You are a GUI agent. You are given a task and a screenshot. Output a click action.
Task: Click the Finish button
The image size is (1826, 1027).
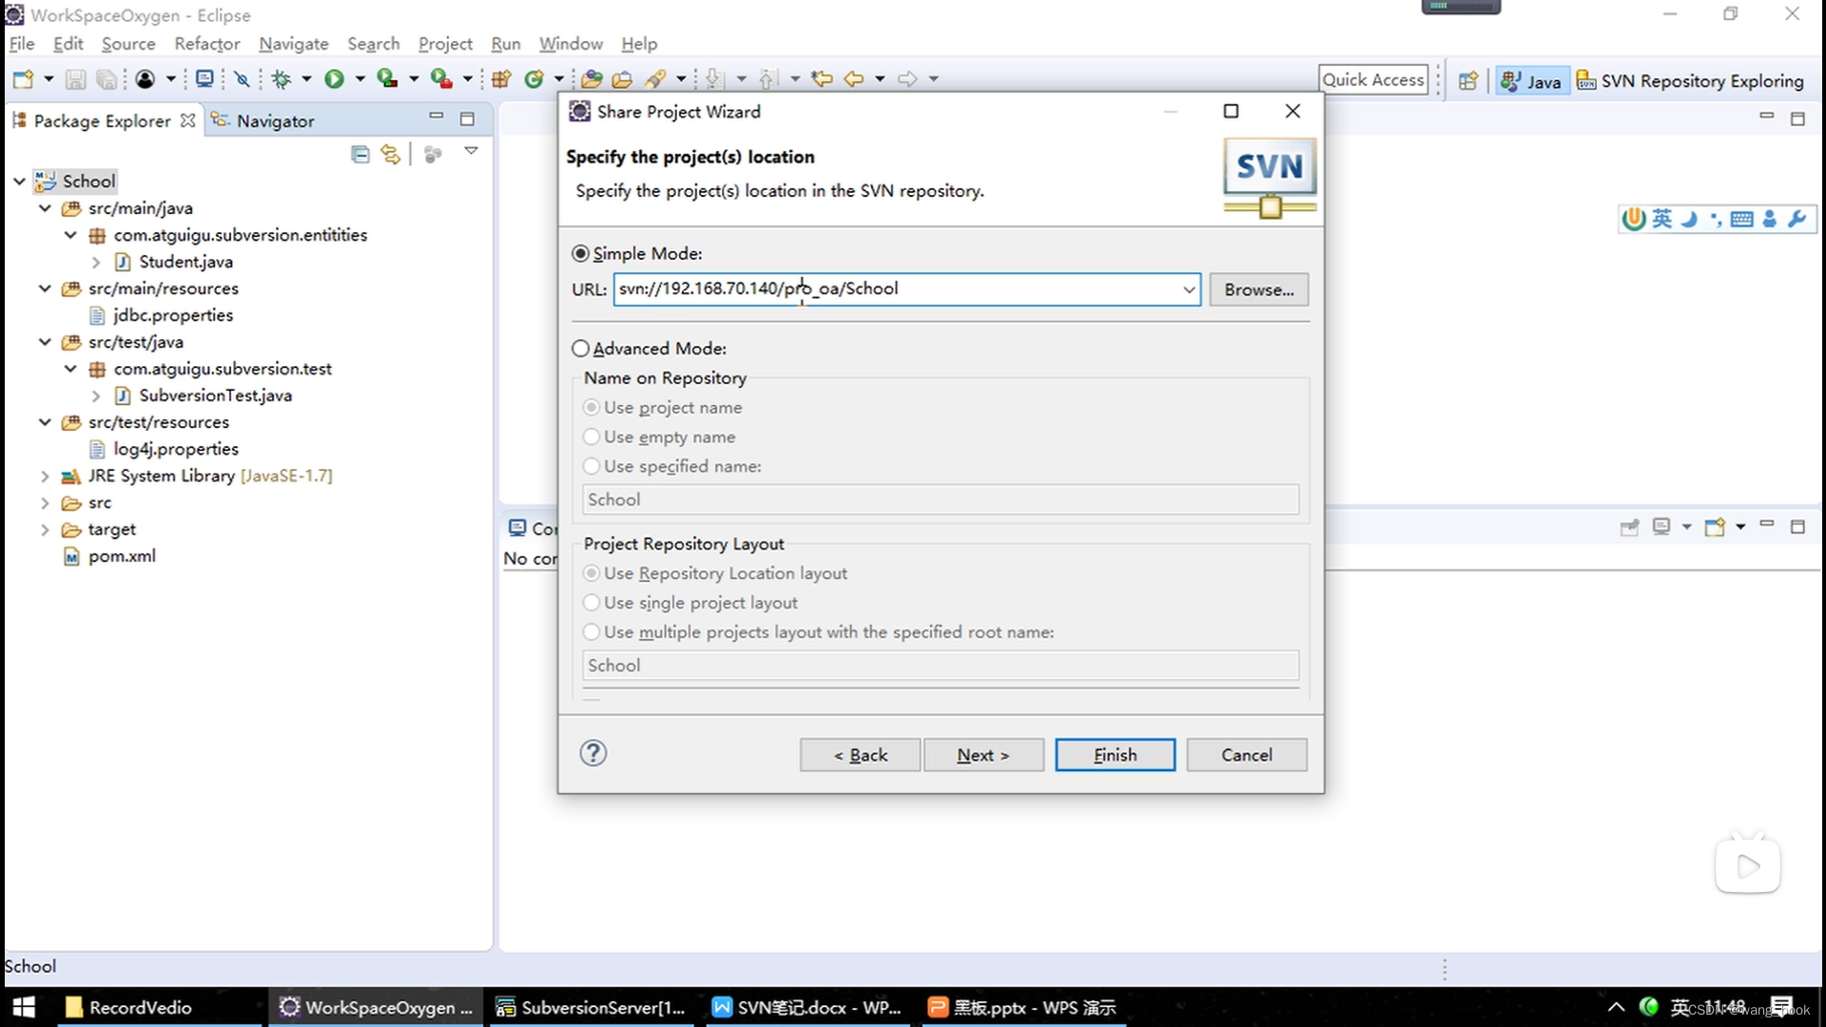1115,755
